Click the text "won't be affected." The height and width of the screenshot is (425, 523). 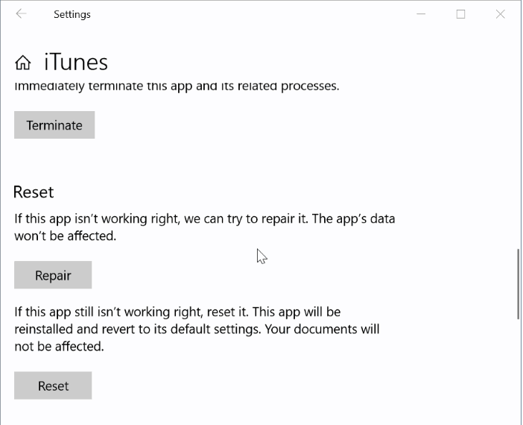point(66,236)
